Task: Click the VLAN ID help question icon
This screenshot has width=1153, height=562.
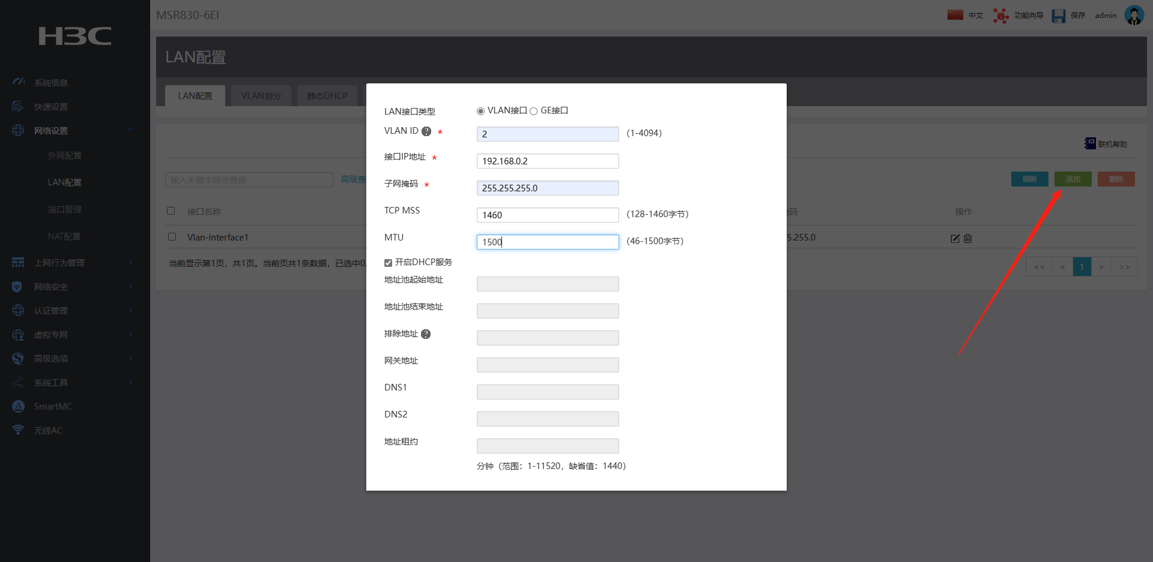Action: pos(426,131)
